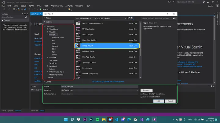Screen dimensions: 220x123
Task: Choose the Win32 Project template icon
Action: [x=78, y=34]
